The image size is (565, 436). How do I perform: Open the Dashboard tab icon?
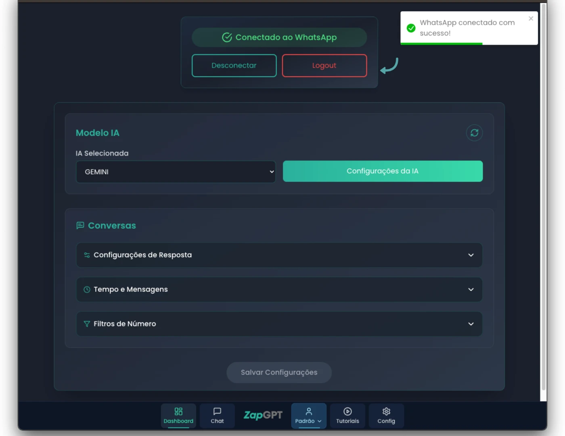point(178,411)
